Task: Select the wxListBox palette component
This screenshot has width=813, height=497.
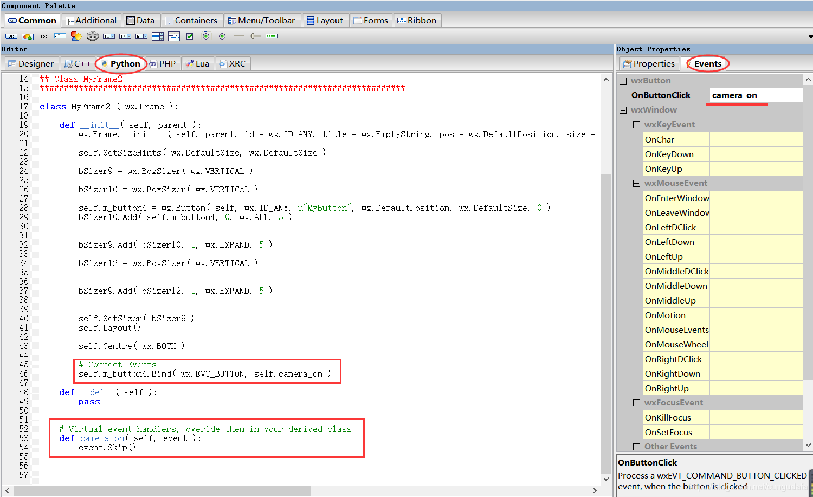Action: (x=158, y=36)
